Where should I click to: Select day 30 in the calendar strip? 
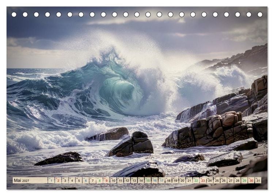[251, 180]
